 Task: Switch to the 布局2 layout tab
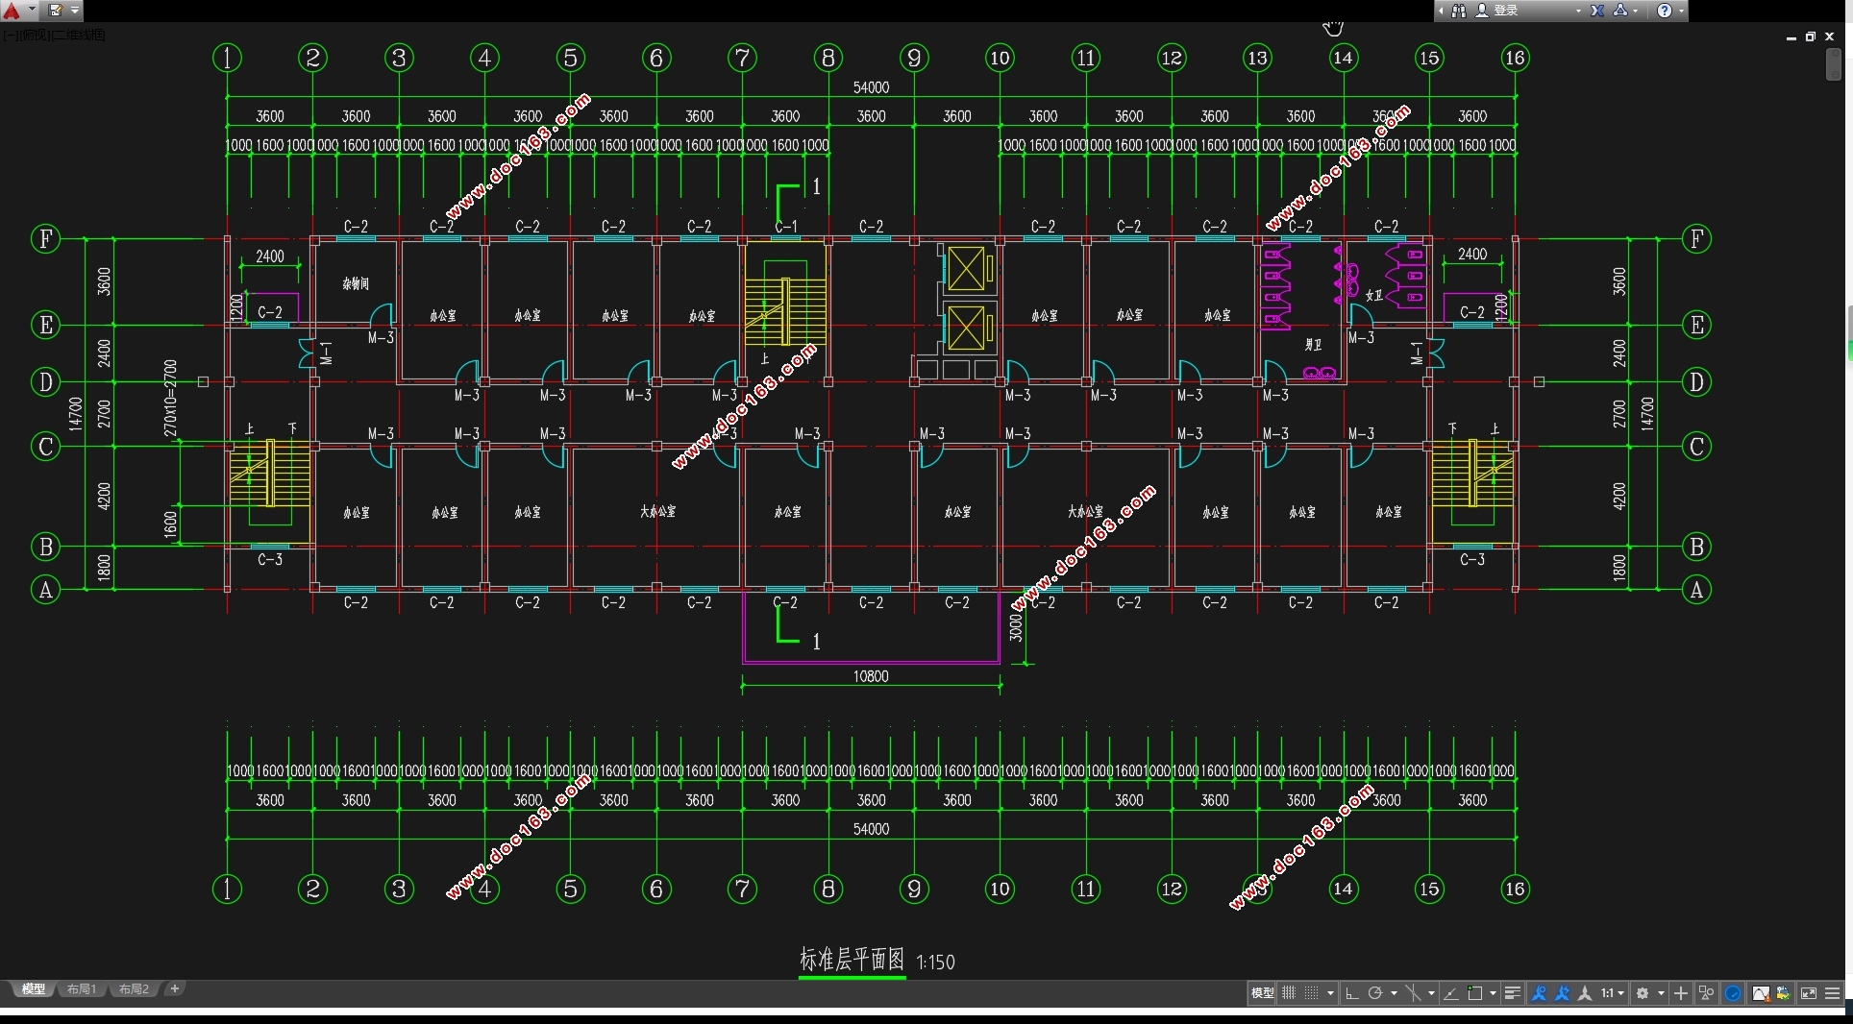tap(134, 989)
